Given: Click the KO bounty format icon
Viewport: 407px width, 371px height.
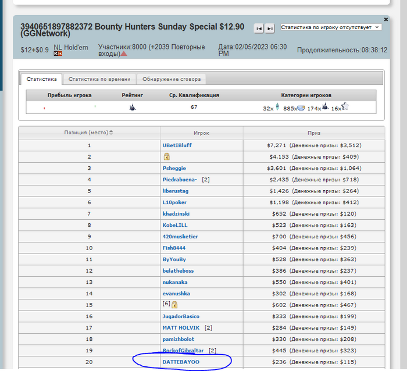Looking at the screenshot, I should 58,53.
